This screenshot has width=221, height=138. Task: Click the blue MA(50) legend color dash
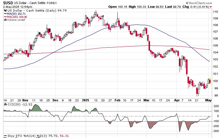[x=5, y=14]
